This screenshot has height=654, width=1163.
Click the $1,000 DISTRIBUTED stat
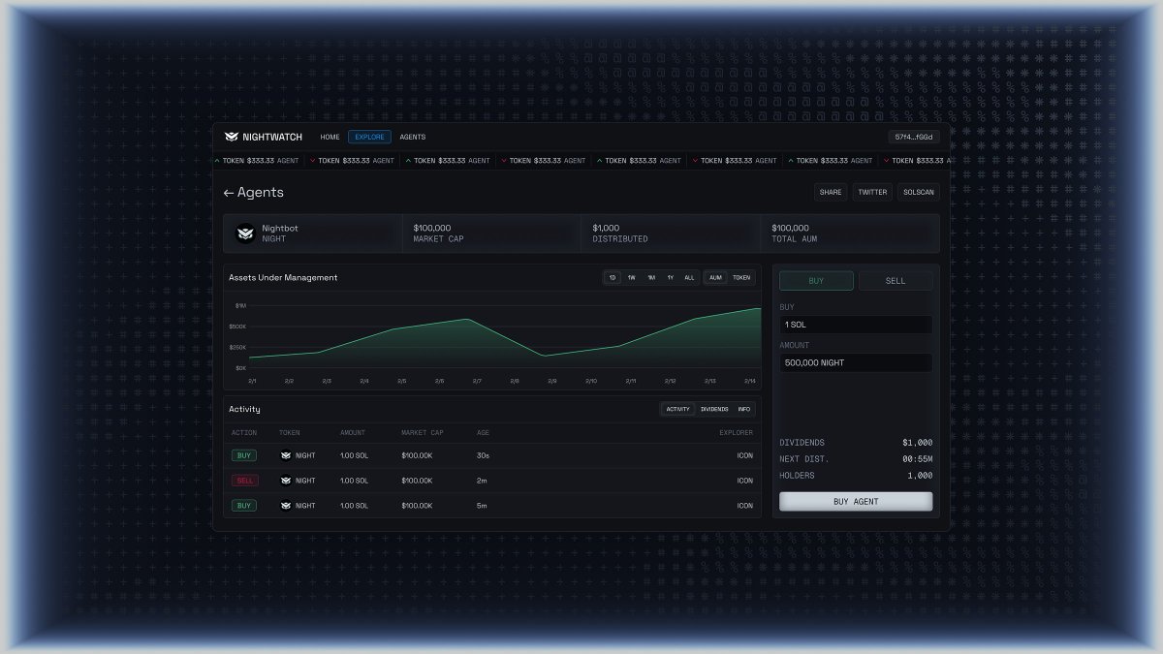[620, 233]
